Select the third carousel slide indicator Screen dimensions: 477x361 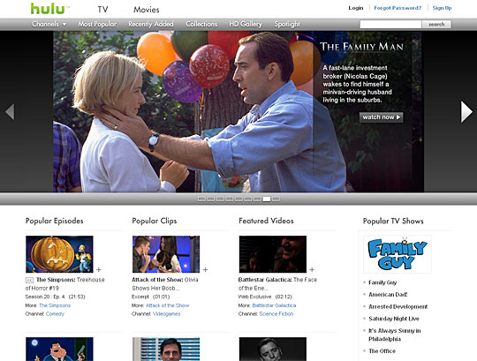[220, 199]
